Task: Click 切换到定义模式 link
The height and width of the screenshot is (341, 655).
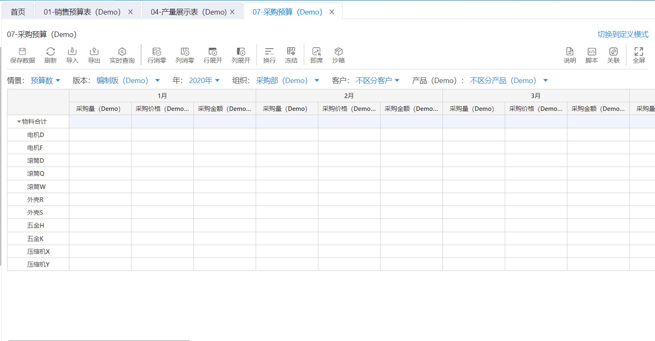Action: click(x=623, y=34)
